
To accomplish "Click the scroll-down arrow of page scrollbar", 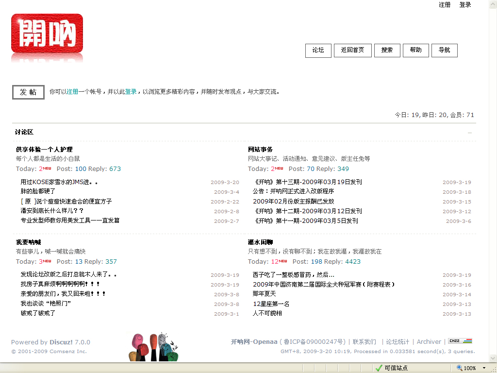I will pos(493,358).
